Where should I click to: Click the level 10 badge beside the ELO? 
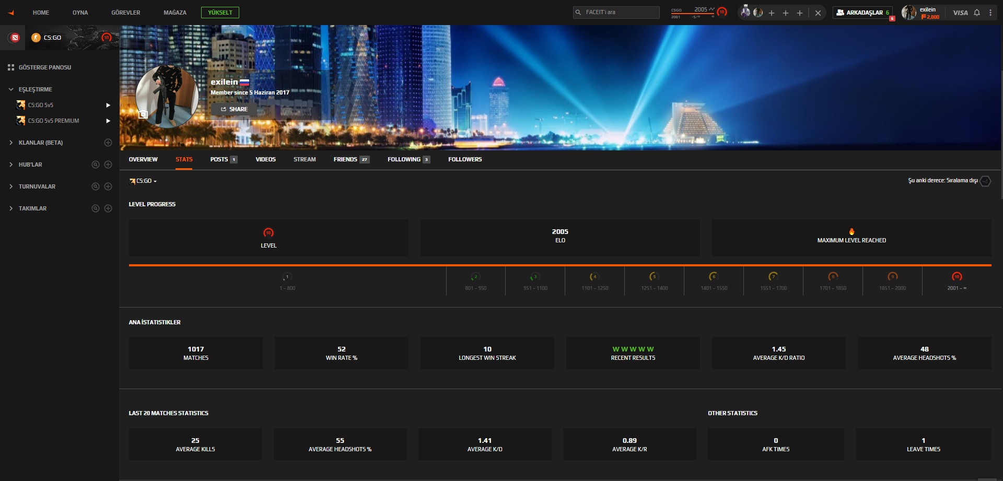pyautogui.click(x=722, y=11)
